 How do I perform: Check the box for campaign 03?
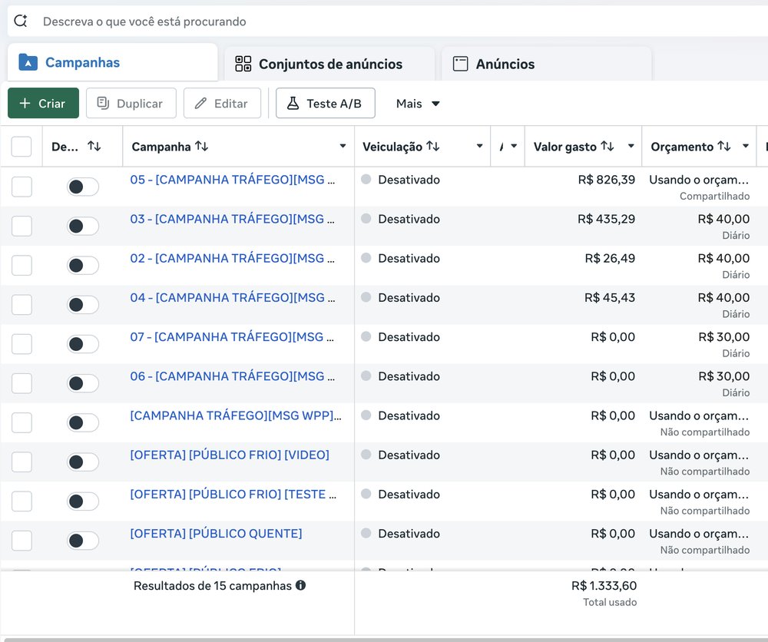click(x=22, y=226)
